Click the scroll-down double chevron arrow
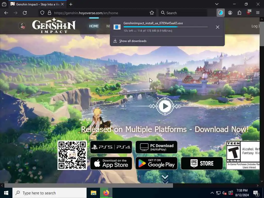 pos(165,178)
